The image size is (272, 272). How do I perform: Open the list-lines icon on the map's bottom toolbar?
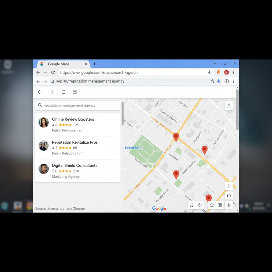pyautogui.click(x=192, y=205)
